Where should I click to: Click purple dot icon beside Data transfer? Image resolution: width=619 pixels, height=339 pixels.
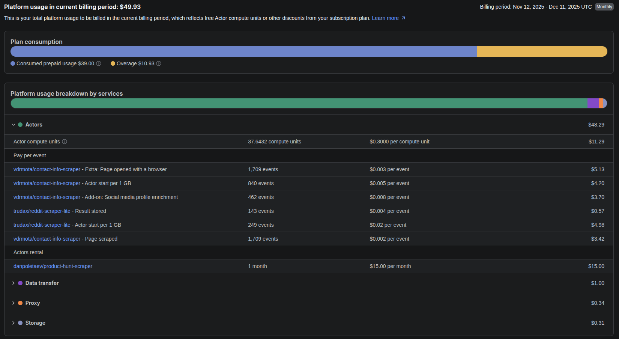(x=20, y=283)
